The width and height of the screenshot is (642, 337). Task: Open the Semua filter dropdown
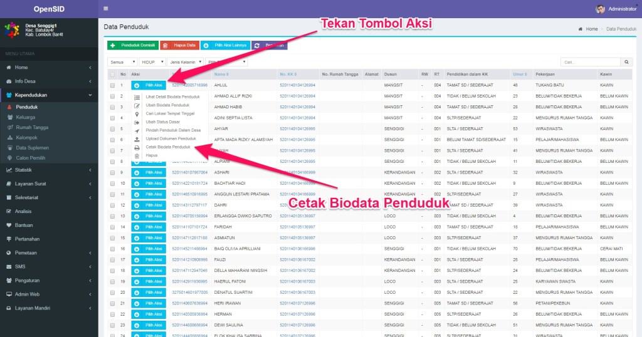pyautogui.click(x=122, y=62)
